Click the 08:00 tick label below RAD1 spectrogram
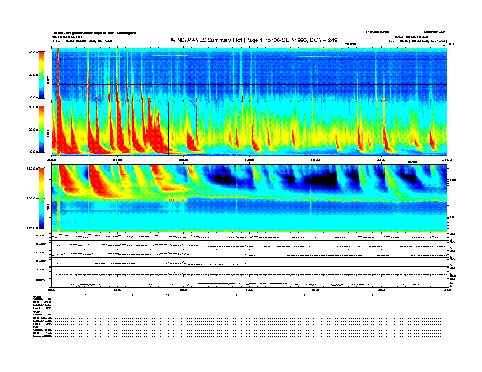This screenshot has height=372, width=482. (183, 160)
